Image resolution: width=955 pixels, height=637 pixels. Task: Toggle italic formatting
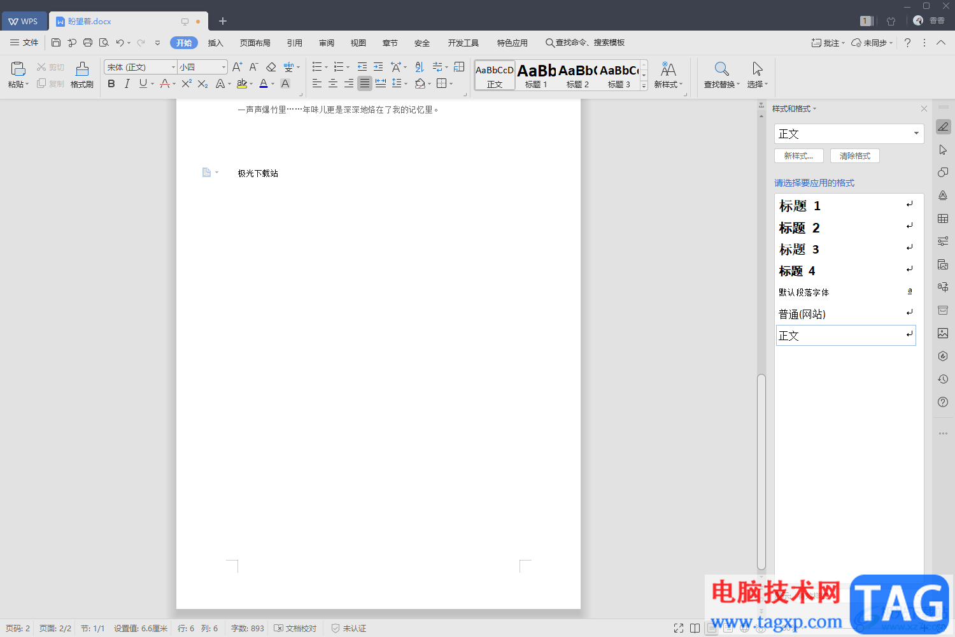(x=127, y=83)
